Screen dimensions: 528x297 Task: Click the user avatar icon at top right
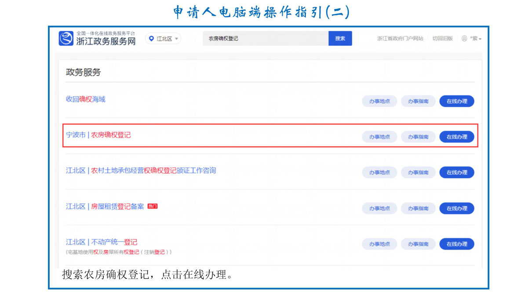pos(464,39)
